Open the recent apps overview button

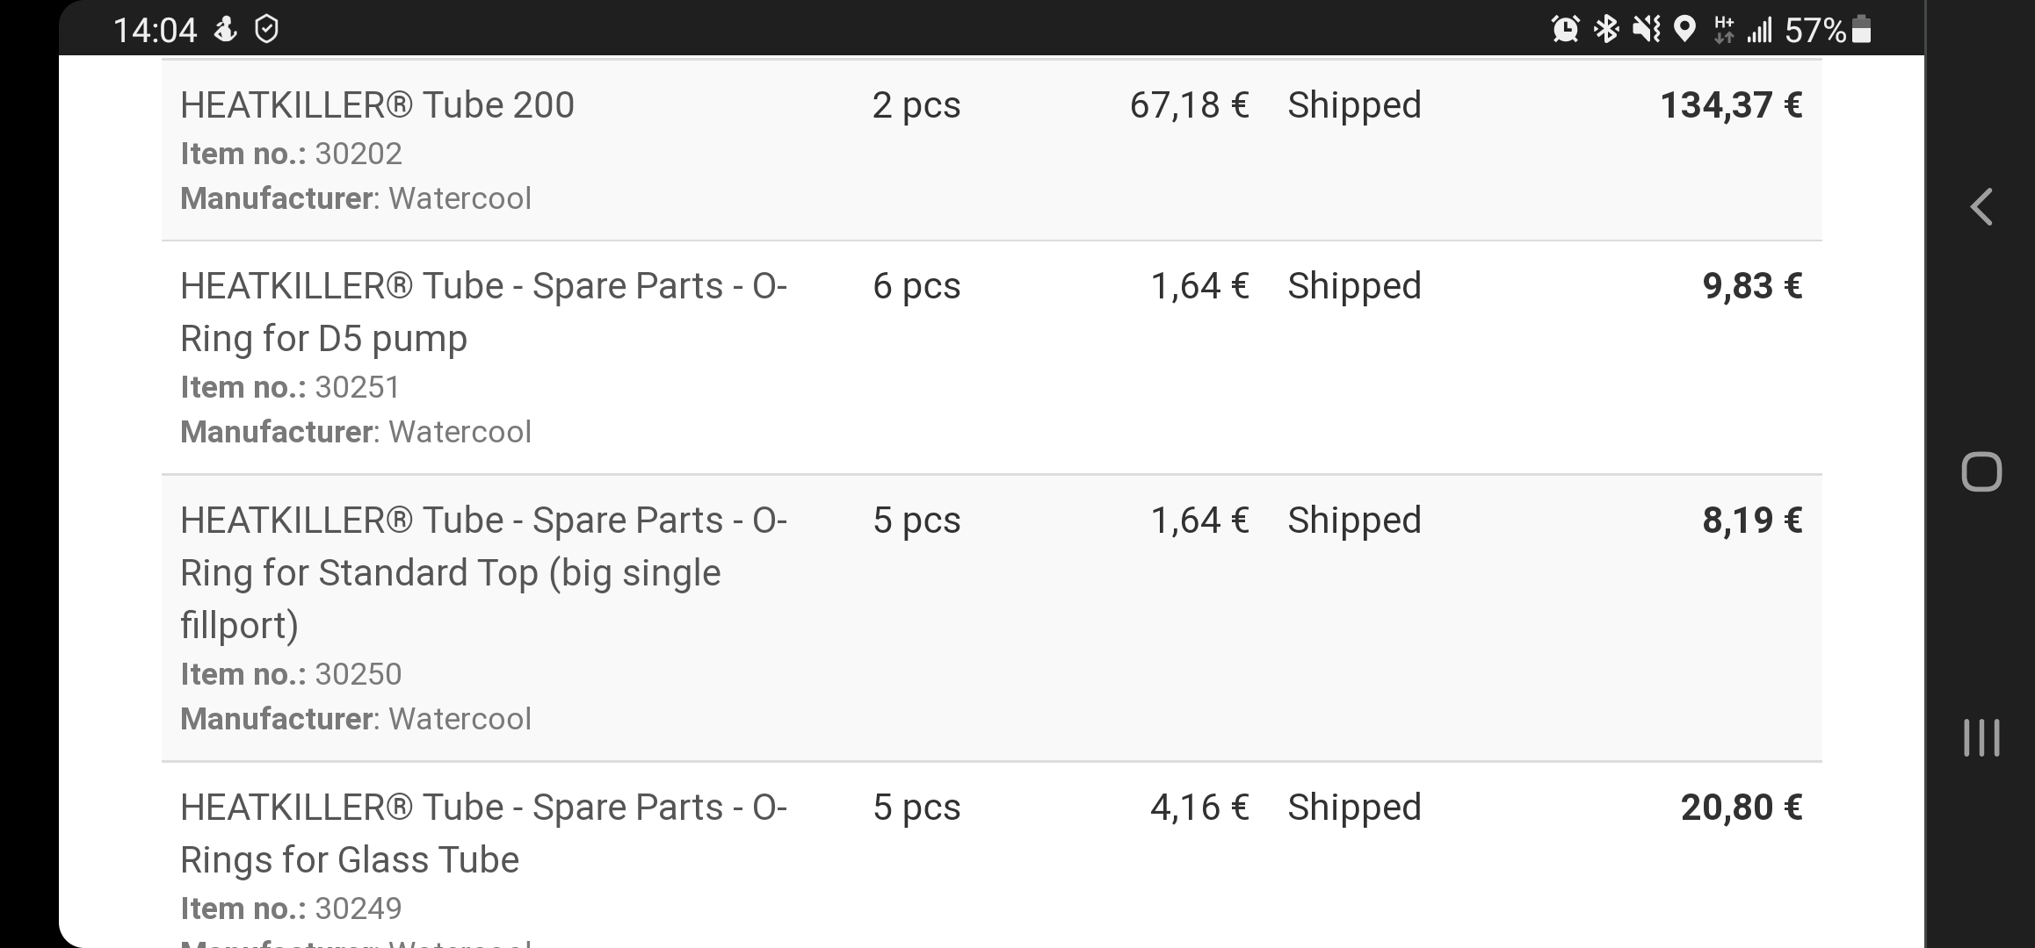point(1981,737)
